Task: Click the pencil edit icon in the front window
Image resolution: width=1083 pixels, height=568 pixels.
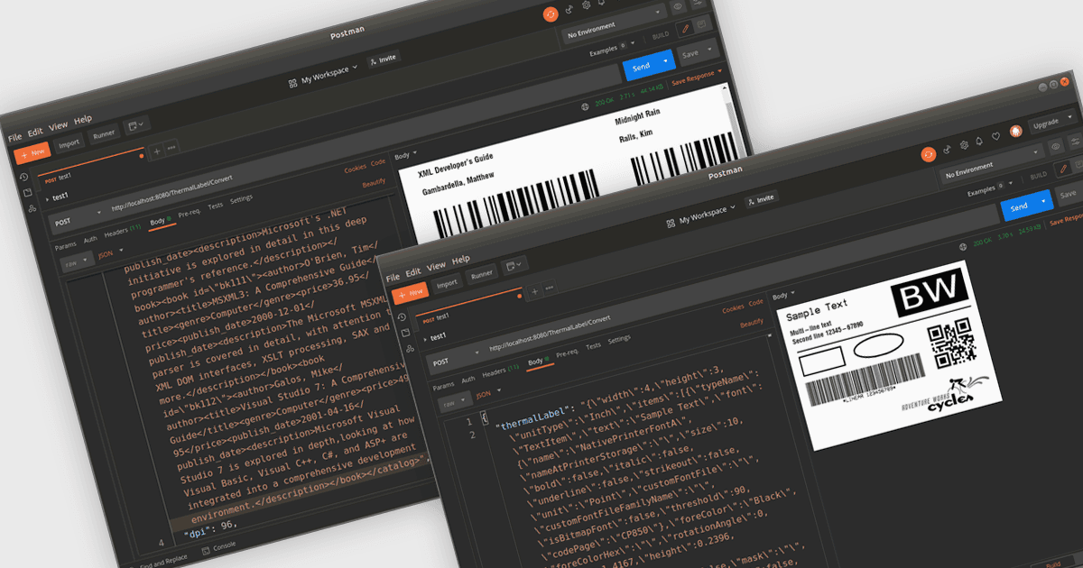Action: tap(1063, 168)
